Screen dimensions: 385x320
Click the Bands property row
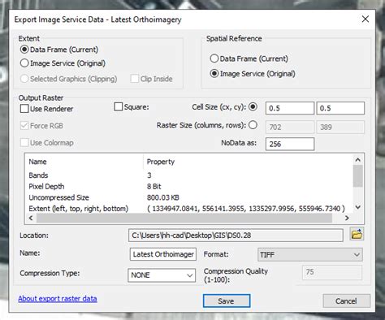188,175
